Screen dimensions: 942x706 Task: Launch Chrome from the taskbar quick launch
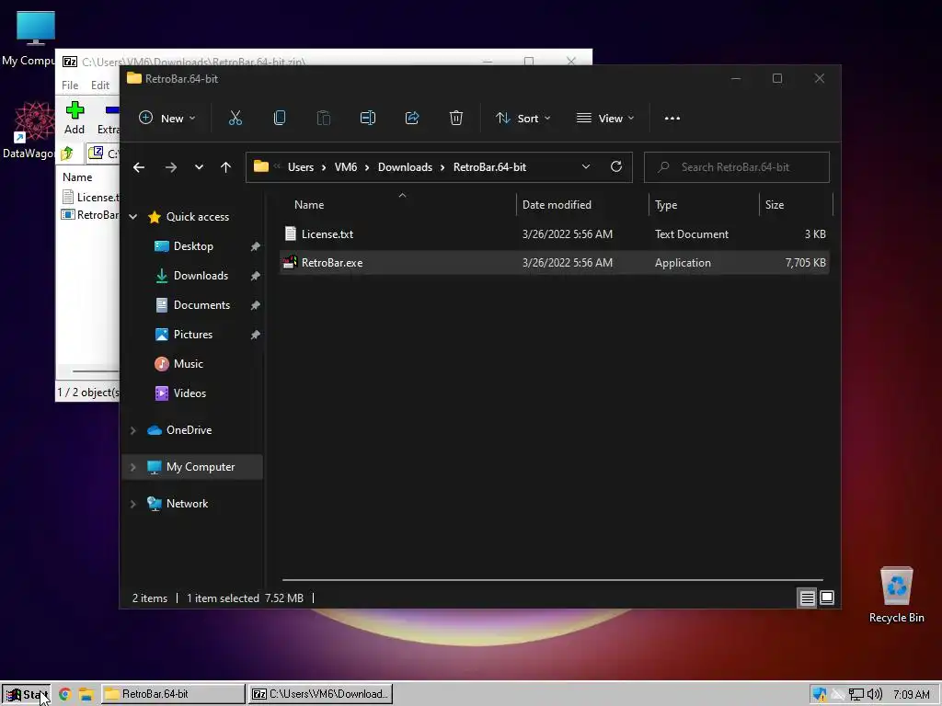[x=65, y=694]
